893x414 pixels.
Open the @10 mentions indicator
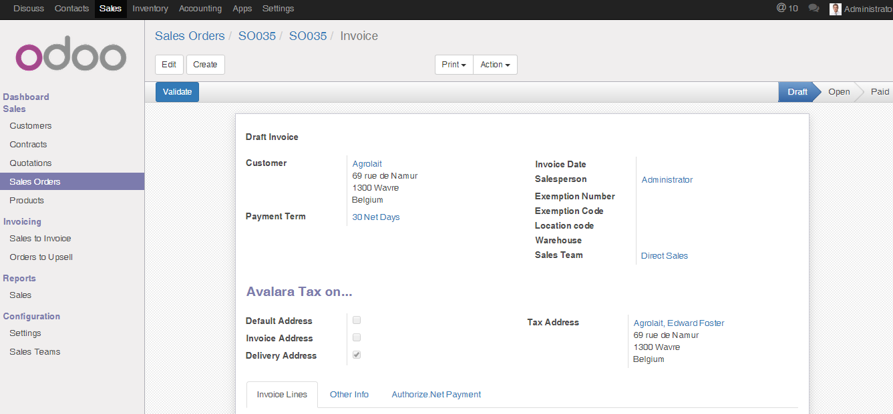pos(787,8)
